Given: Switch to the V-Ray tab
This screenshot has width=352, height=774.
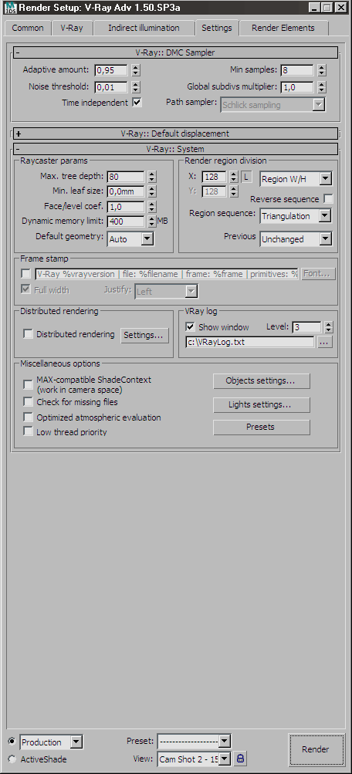Looking at the screenshot, I should [x=72, y=28].
